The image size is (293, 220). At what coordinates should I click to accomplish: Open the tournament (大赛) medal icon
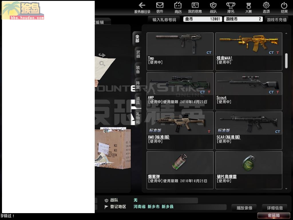tap(248, 7)
